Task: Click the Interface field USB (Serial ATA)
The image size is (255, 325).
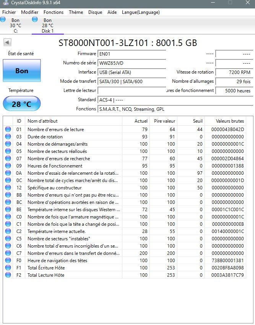Action: pyautogui.click(x=132, y=72)
